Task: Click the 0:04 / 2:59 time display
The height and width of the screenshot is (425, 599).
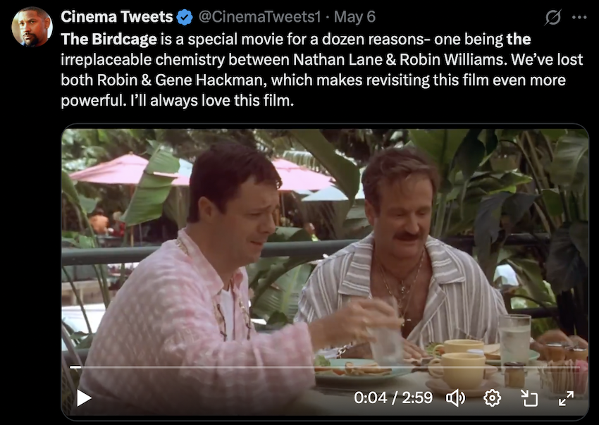Action: click(x=393, y=398)
